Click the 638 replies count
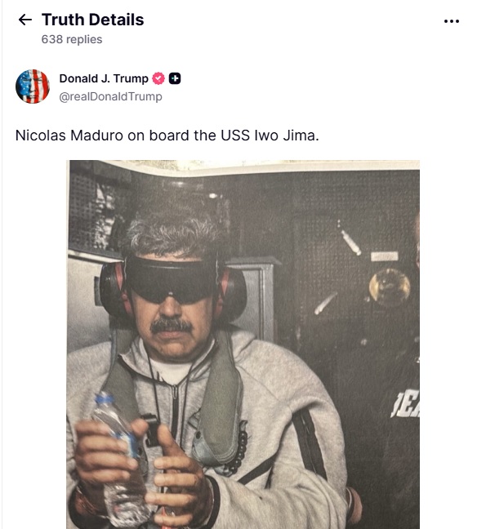477x529 pixels. click(72, 39)
